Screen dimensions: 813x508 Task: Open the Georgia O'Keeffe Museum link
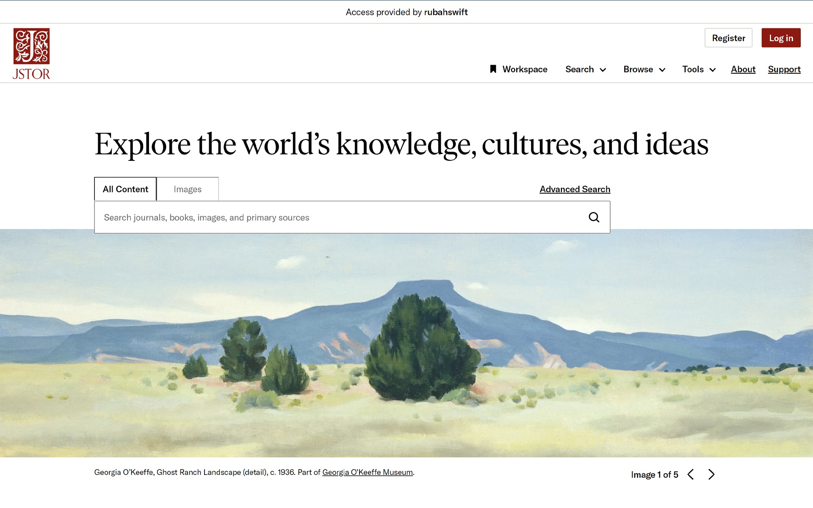tap(368, 472)
